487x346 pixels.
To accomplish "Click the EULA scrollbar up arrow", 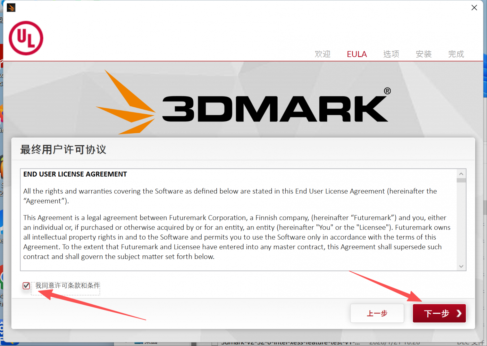I will tap(461, 174).
